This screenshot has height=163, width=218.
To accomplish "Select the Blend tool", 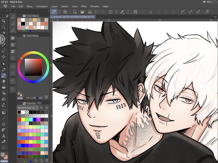I will 4,99.
